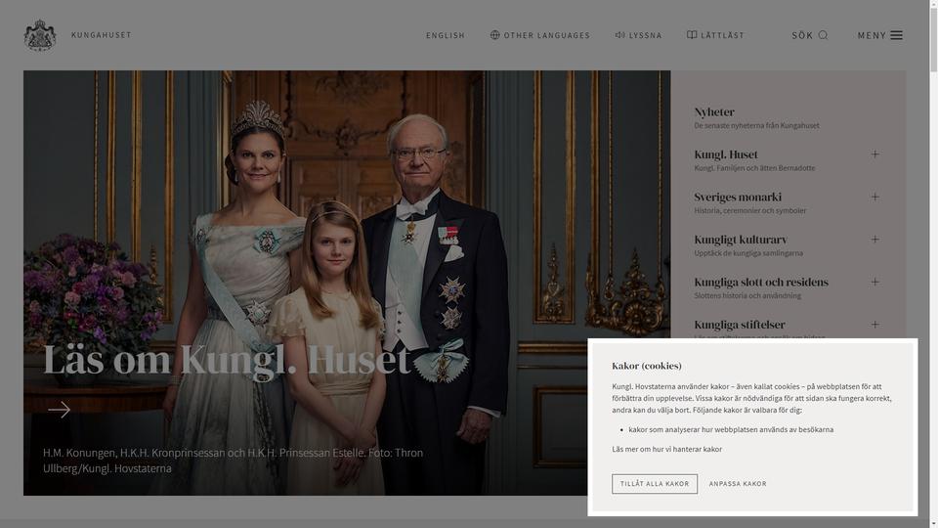Open the Nyheter menu item
Image resolution: width=938 pixels, height=528 pixels.
(x=714, y=111)
